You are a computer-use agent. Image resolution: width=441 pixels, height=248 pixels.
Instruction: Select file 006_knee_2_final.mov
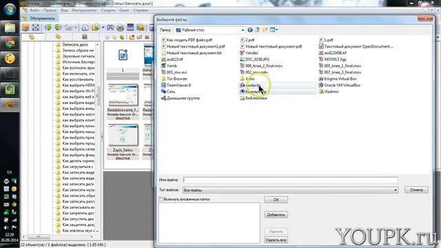[261, 66]
